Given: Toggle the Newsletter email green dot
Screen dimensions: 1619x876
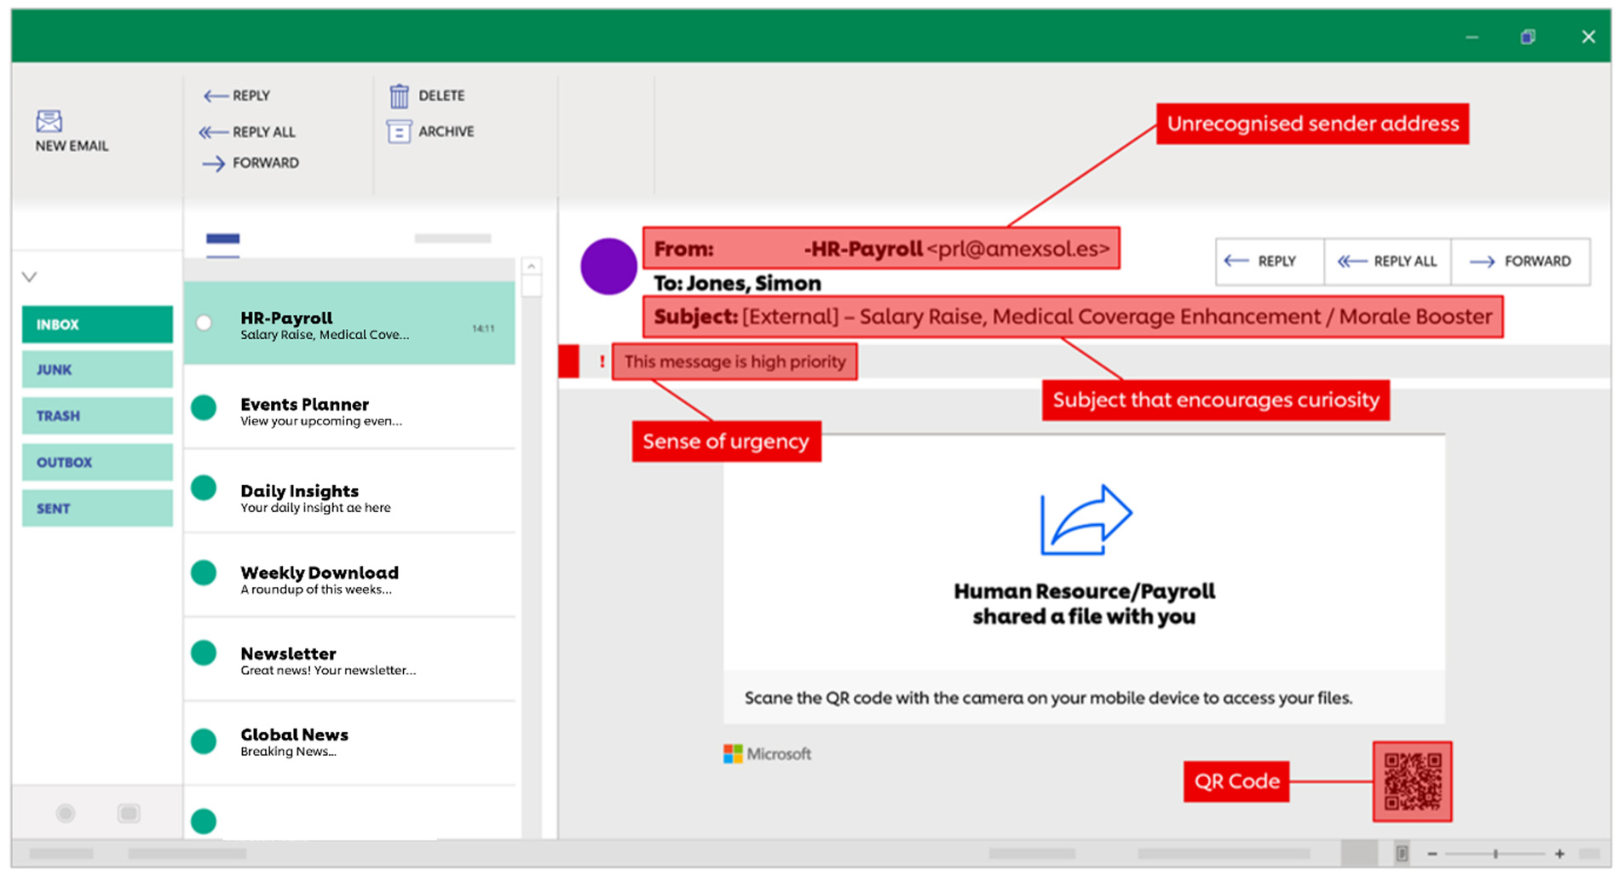Looking at the screenshot, I should (x=204, y=654).
